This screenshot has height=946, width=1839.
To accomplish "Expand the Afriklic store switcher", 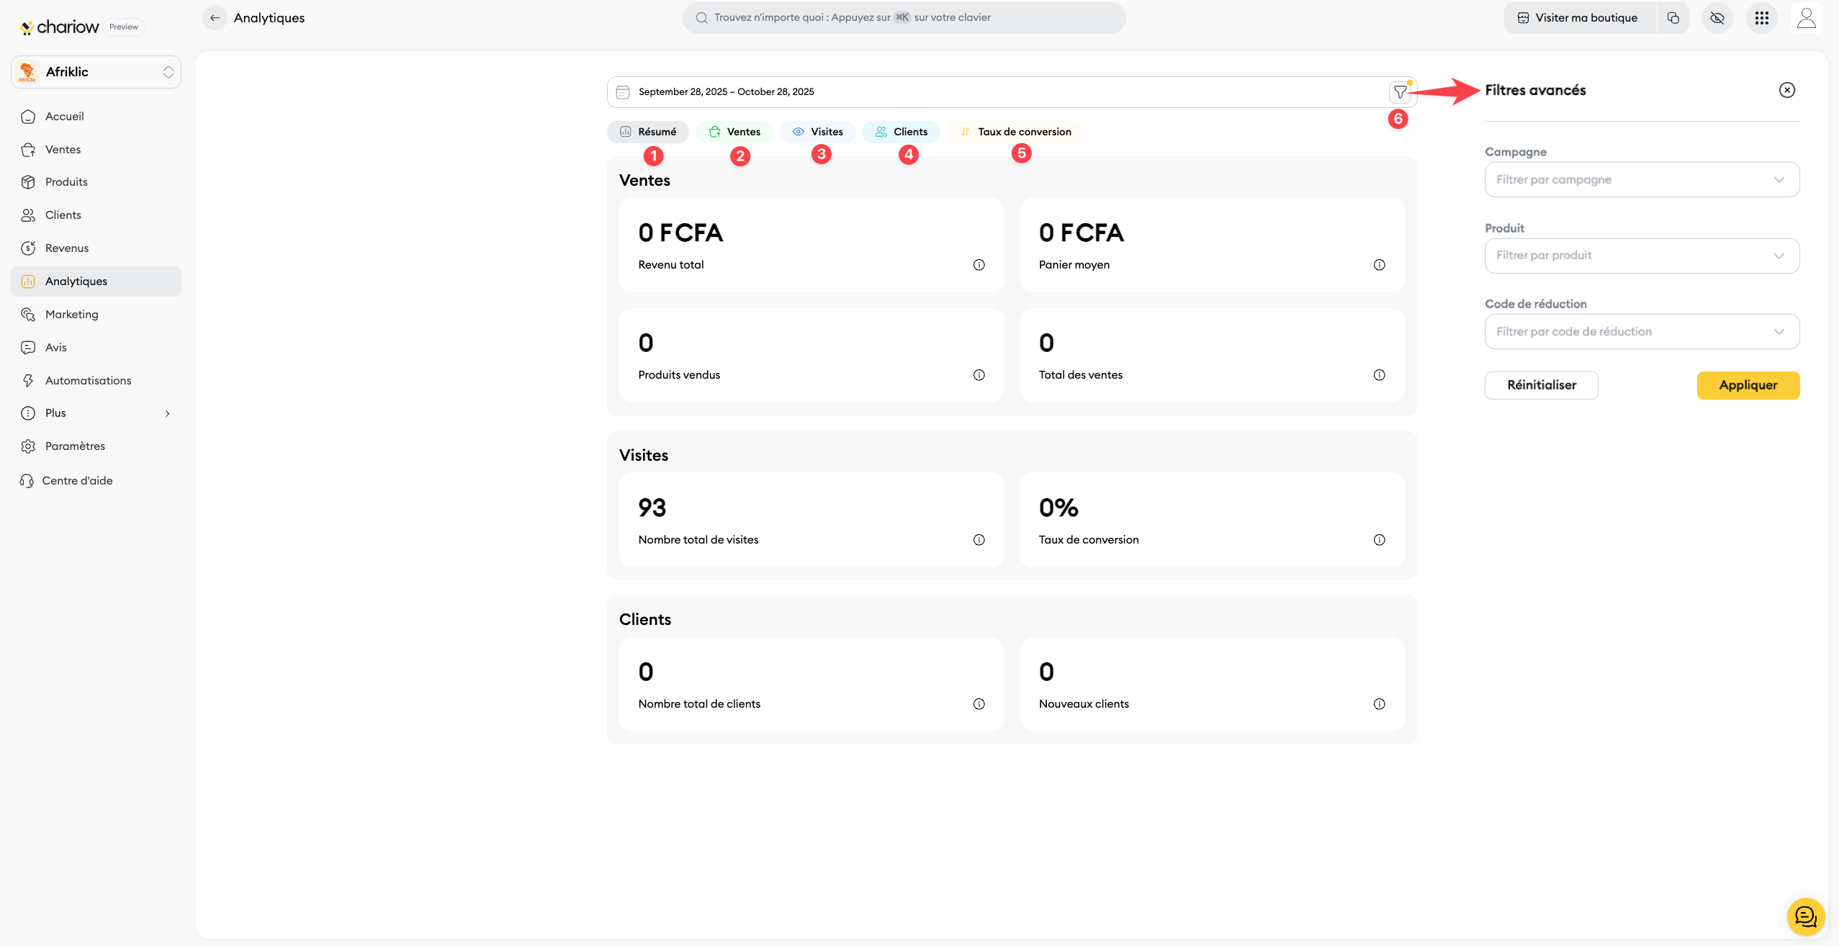I will click(x=96, y=72).
